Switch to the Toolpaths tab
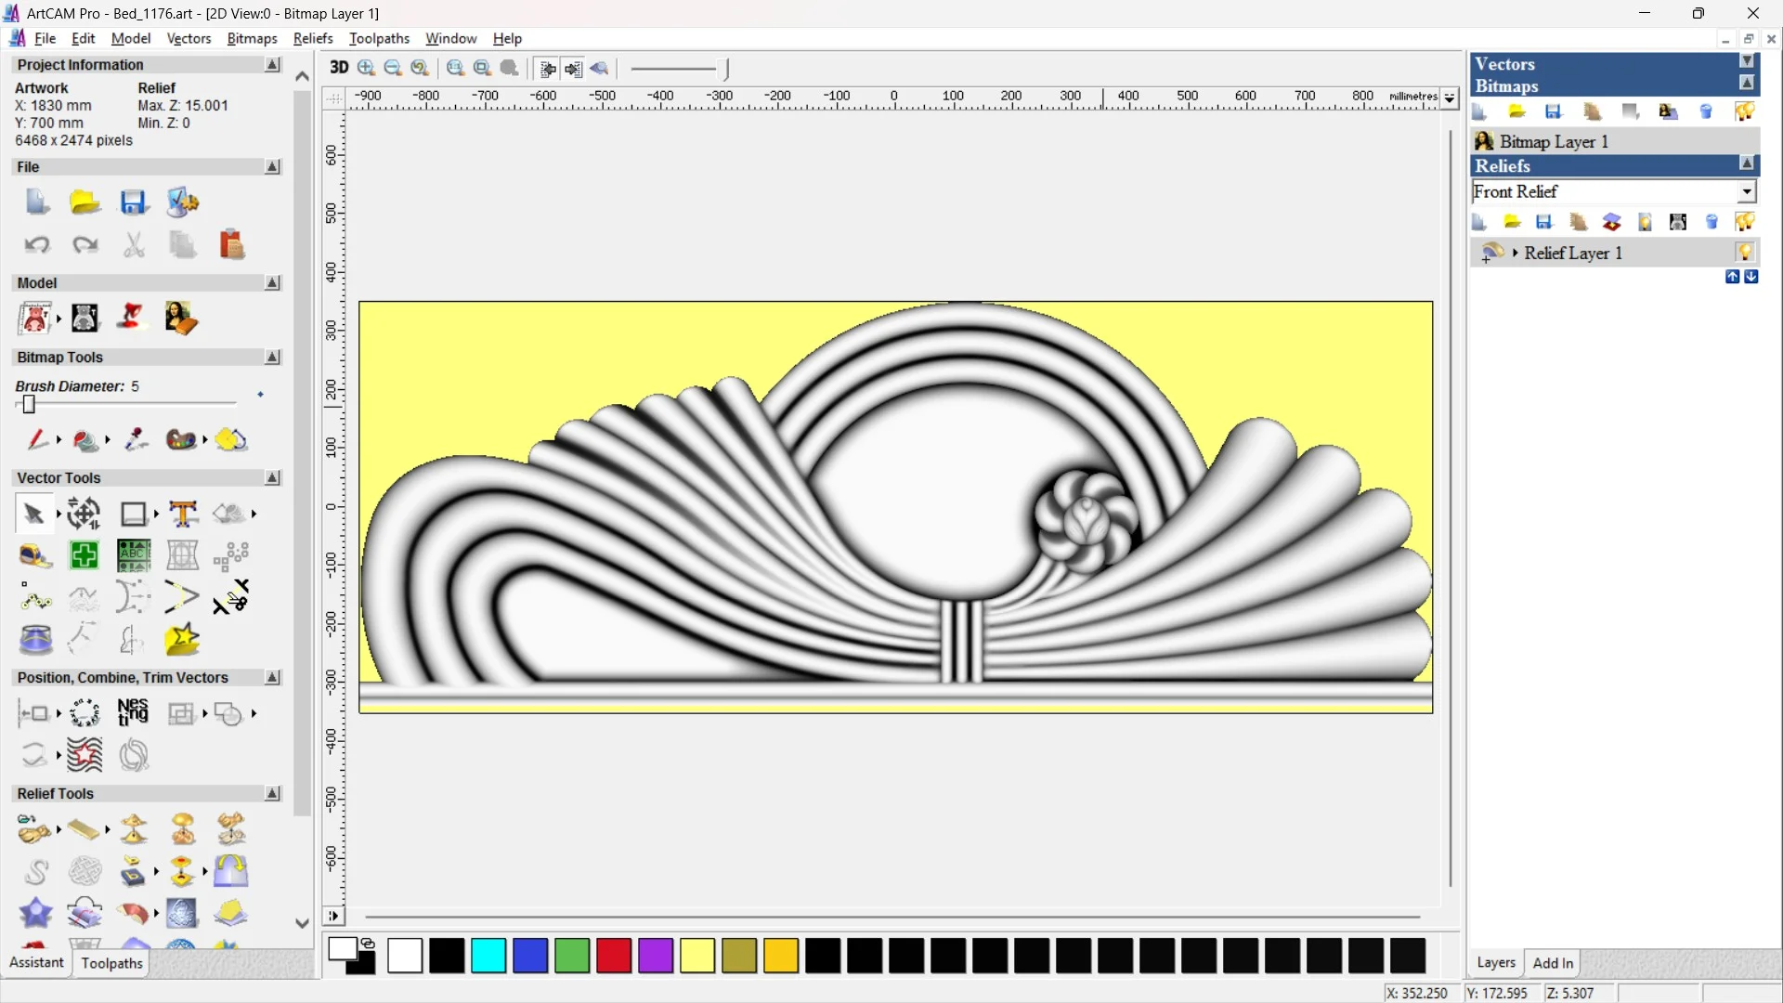 (x=111, y=963)
